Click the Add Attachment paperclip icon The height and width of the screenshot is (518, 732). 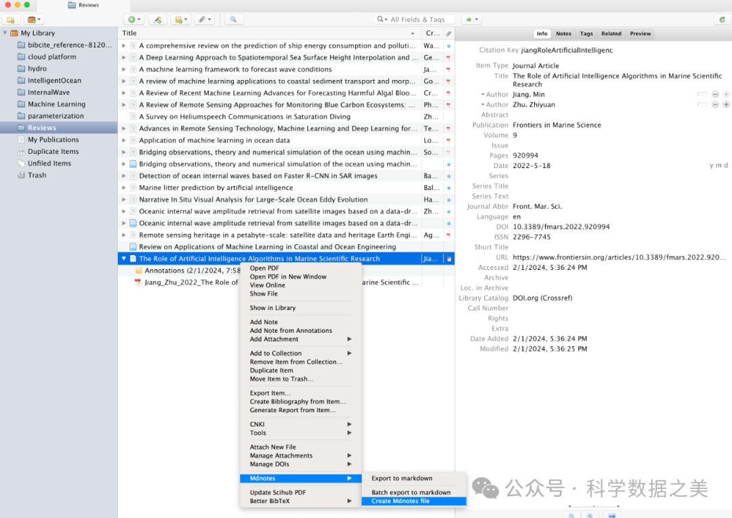[204, 20]
